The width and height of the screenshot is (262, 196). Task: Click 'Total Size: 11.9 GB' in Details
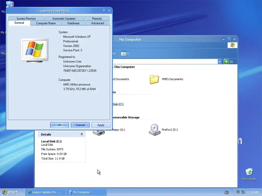click(x=53, y=158)
